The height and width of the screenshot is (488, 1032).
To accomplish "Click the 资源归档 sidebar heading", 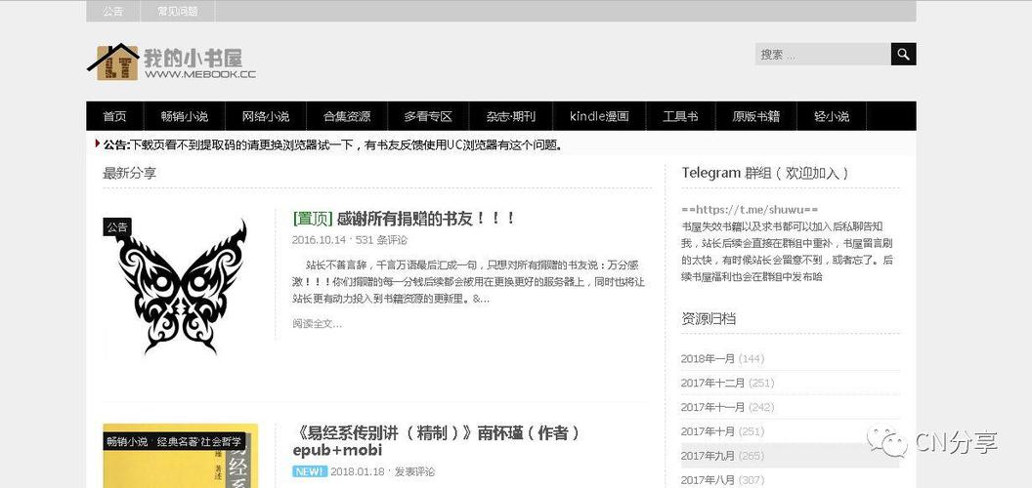I will [x=709, y=318].
